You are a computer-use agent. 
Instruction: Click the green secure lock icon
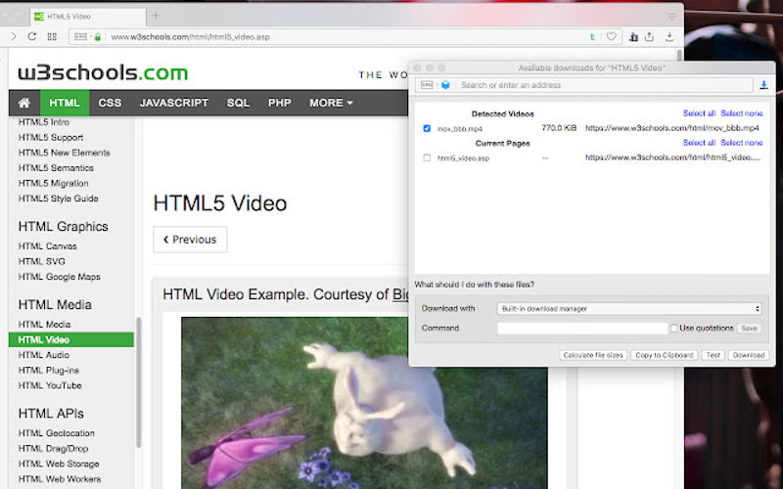97,37
